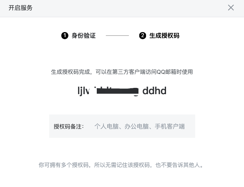Click the 手机客户端 placeholder text
Image resolution: width=244 pixels, height=187 pixels.
[x=170, y=126]
